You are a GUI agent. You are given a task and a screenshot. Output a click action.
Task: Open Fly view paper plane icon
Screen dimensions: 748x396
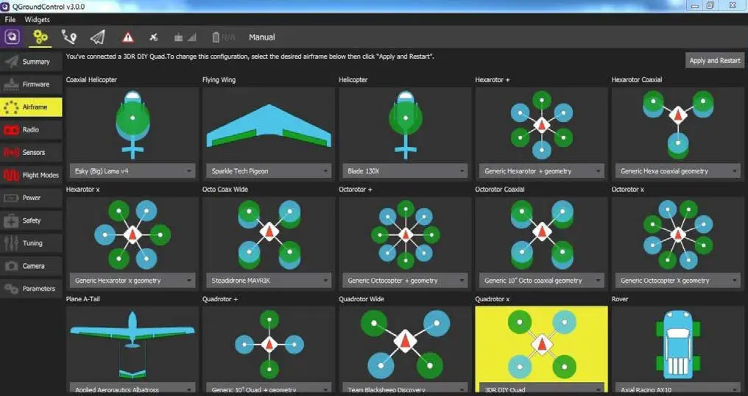[x=98, y=37]
